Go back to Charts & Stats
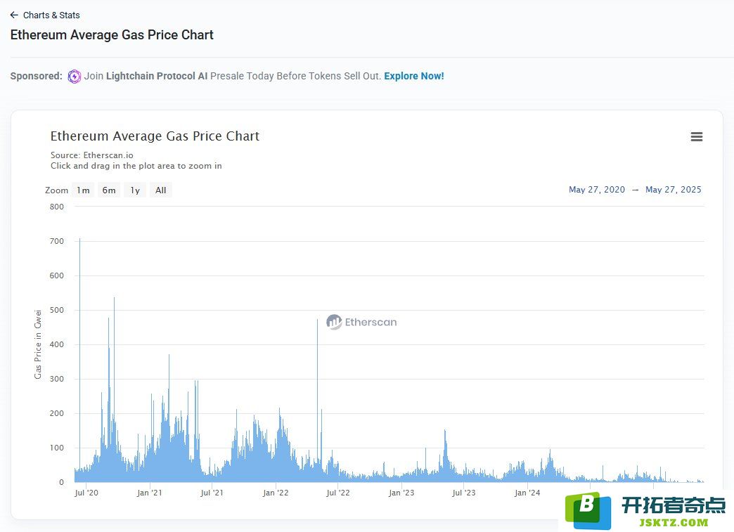 [x=45, y=15]
